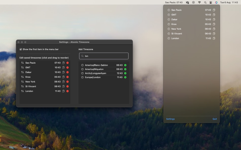Copy Dakar time in Settings list
This screenshot has width=241, height=150.
pos(63,72)
